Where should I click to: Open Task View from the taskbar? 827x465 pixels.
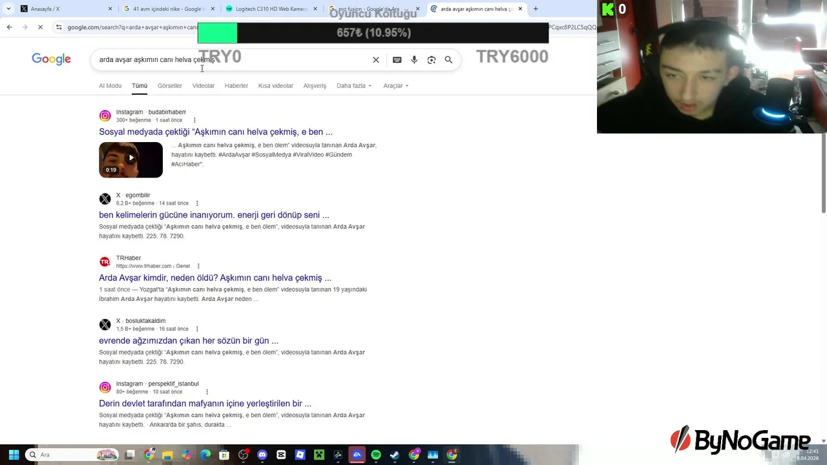[130, 455]
